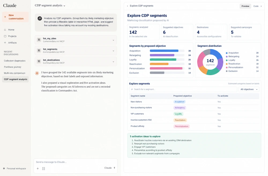Open Multi-site comparison discussion
This screenshot has width=268, height=176.
pos(14,73)
